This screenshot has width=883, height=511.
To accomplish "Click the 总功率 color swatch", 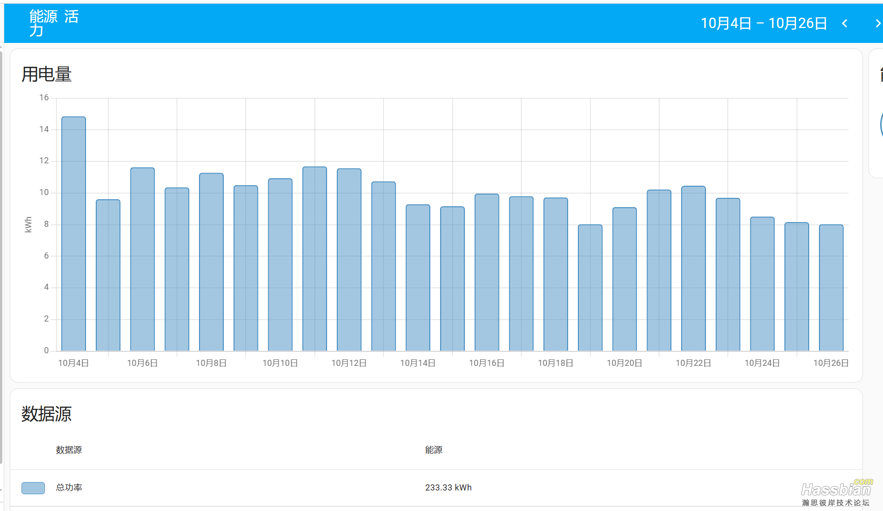I will 33,488.
